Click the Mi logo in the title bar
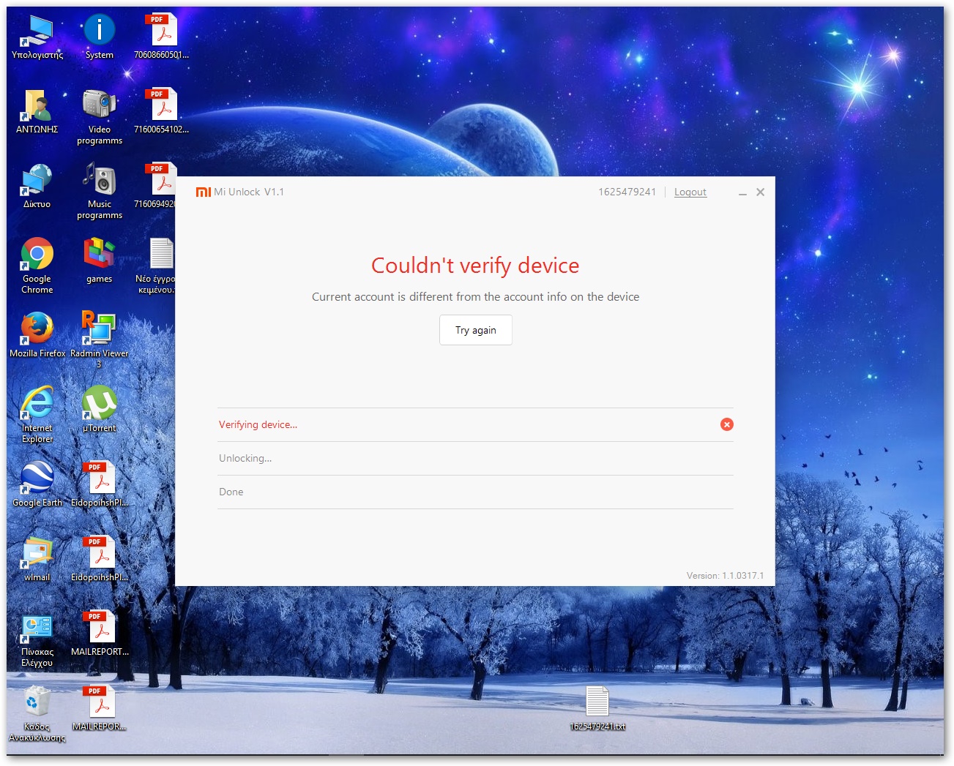The width and height of the screenshot is (954, 766). (203, 192)
